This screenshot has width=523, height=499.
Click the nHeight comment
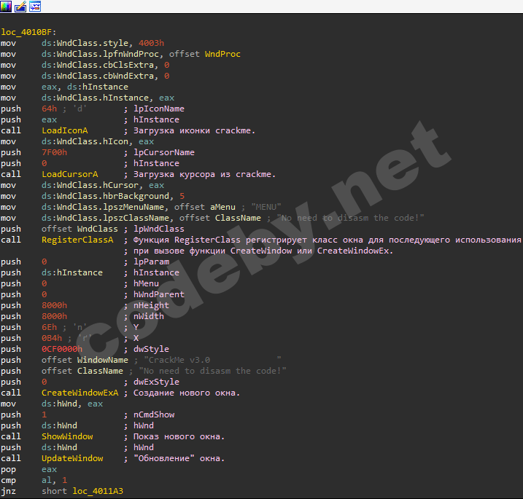tap(151, 305)
